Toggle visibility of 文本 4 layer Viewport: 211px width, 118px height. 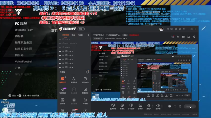[60, 67]
